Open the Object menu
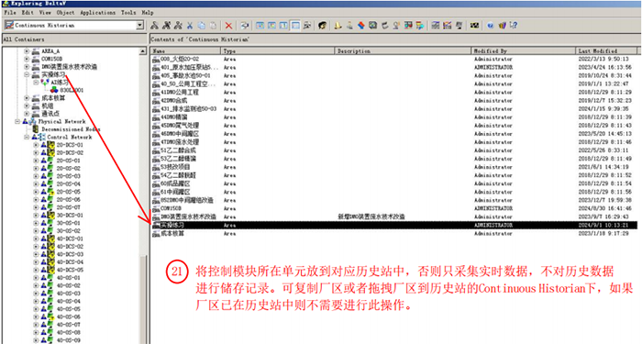This screenshot has width=642, height=344. tap(65, 13)
